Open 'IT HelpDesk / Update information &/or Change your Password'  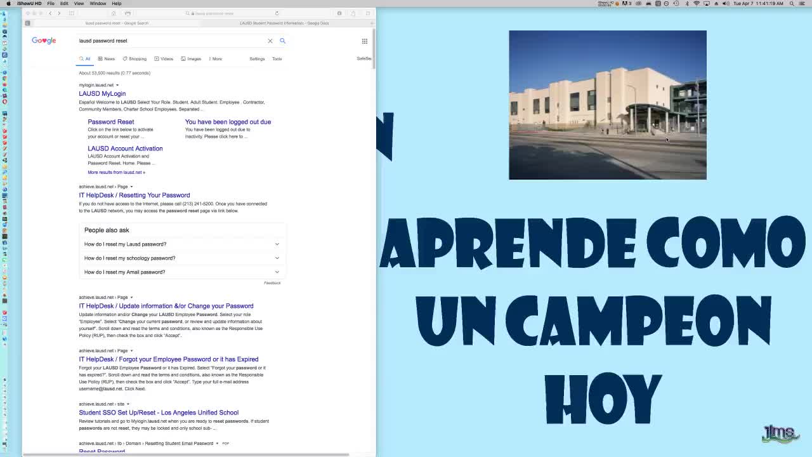pos(166,306)
